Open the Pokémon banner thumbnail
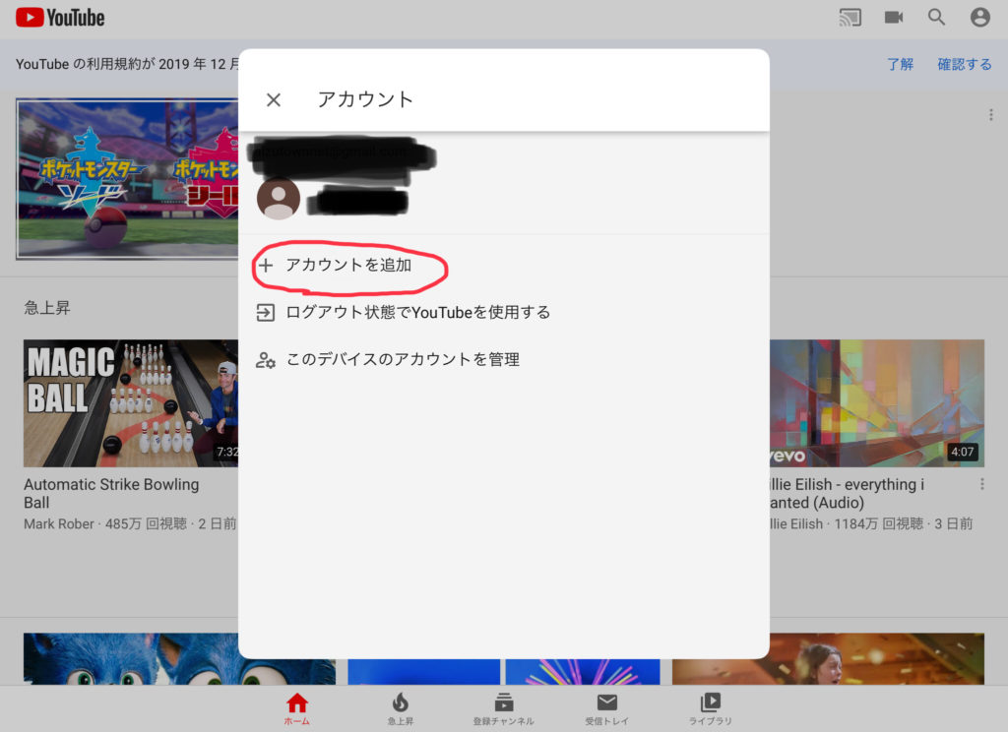This screenshot has height=732, width=1008. 127,179
